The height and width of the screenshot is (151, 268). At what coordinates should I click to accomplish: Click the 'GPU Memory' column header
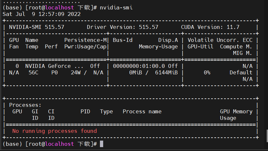pyautogui.click(x=236, y=111)
